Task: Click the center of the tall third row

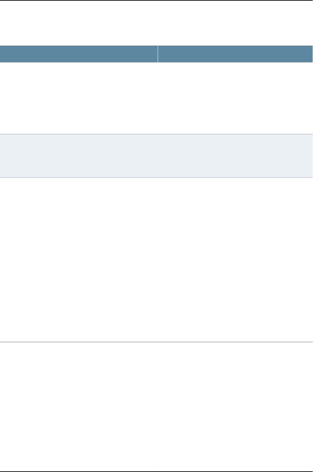Action: [x=156, y=260]
